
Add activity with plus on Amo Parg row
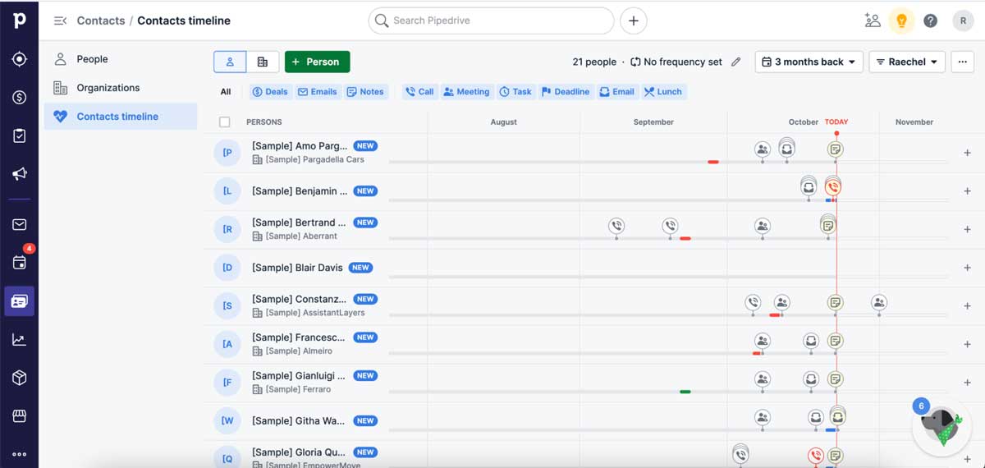[967, 153]
